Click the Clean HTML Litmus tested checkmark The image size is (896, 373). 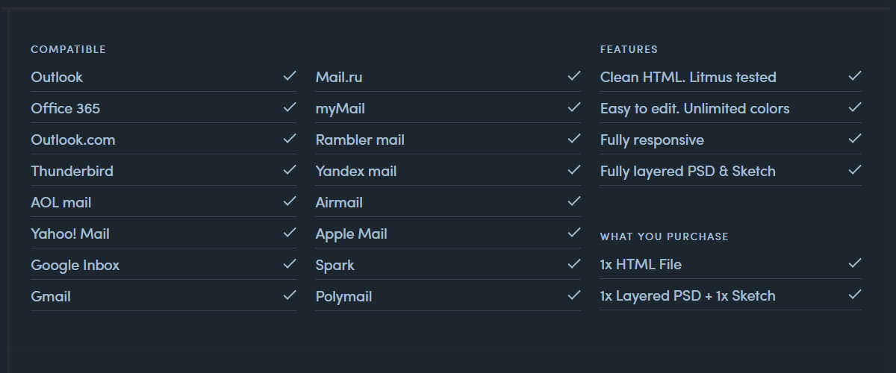coord(855,76)
